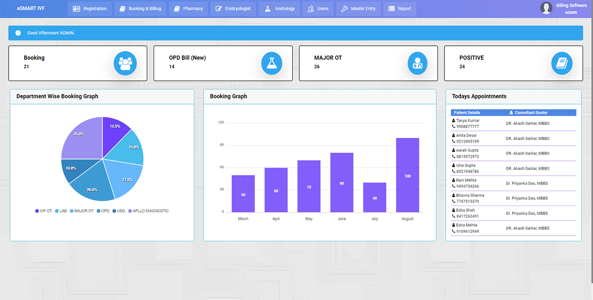The width and height of the screenshot is (593, 300).
Task: Click the info icon in greeting banner
Action: (x=18, y=33)
